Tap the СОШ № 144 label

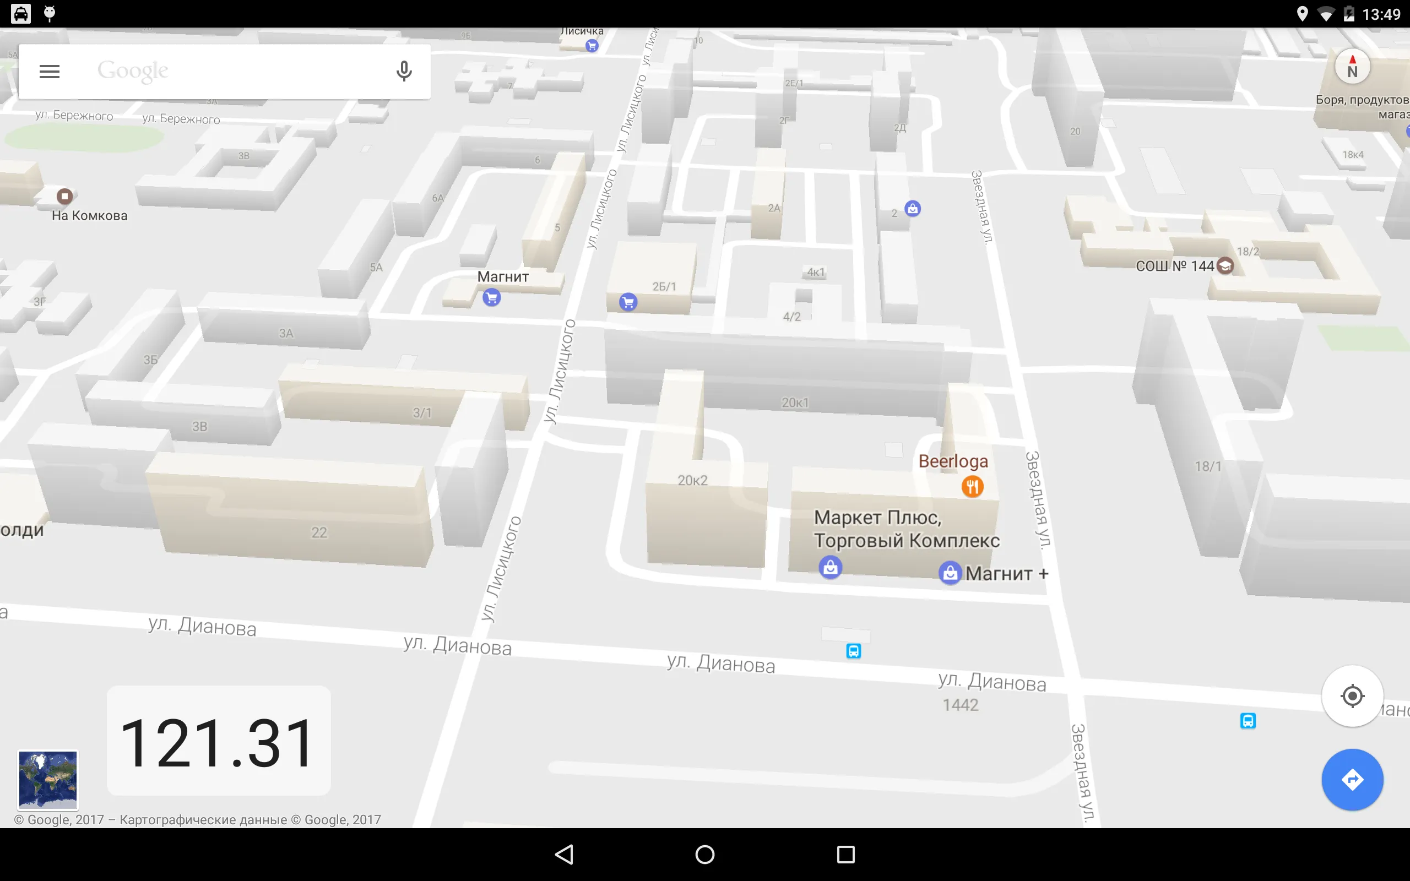click(1175, 267)
